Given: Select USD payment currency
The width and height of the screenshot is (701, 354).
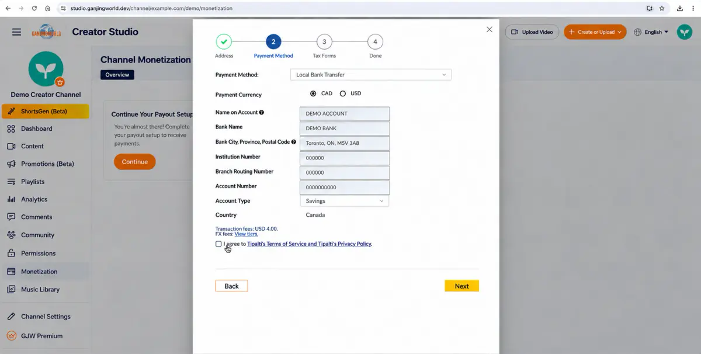Looking at the screenshot, I should click(x=343, y=93).
